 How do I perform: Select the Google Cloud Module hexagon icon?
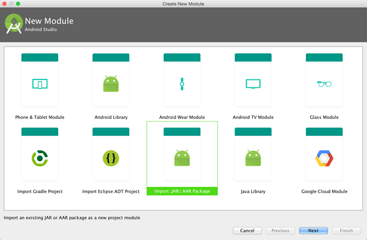324,158
